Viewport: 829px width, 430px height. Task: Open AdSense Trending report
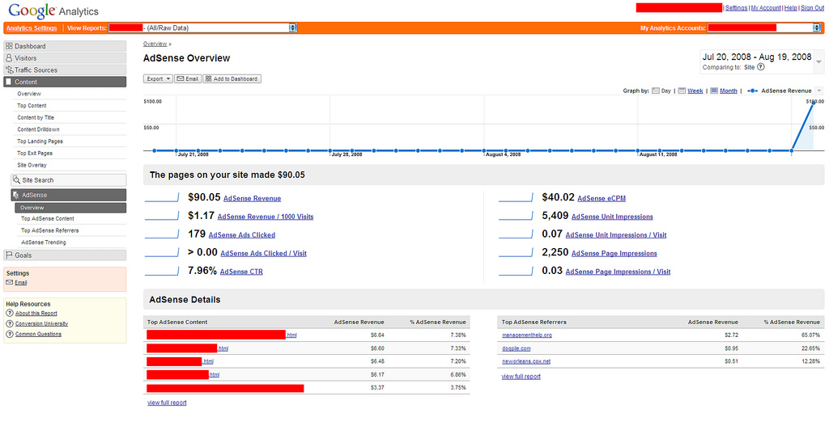pos(44,242)
